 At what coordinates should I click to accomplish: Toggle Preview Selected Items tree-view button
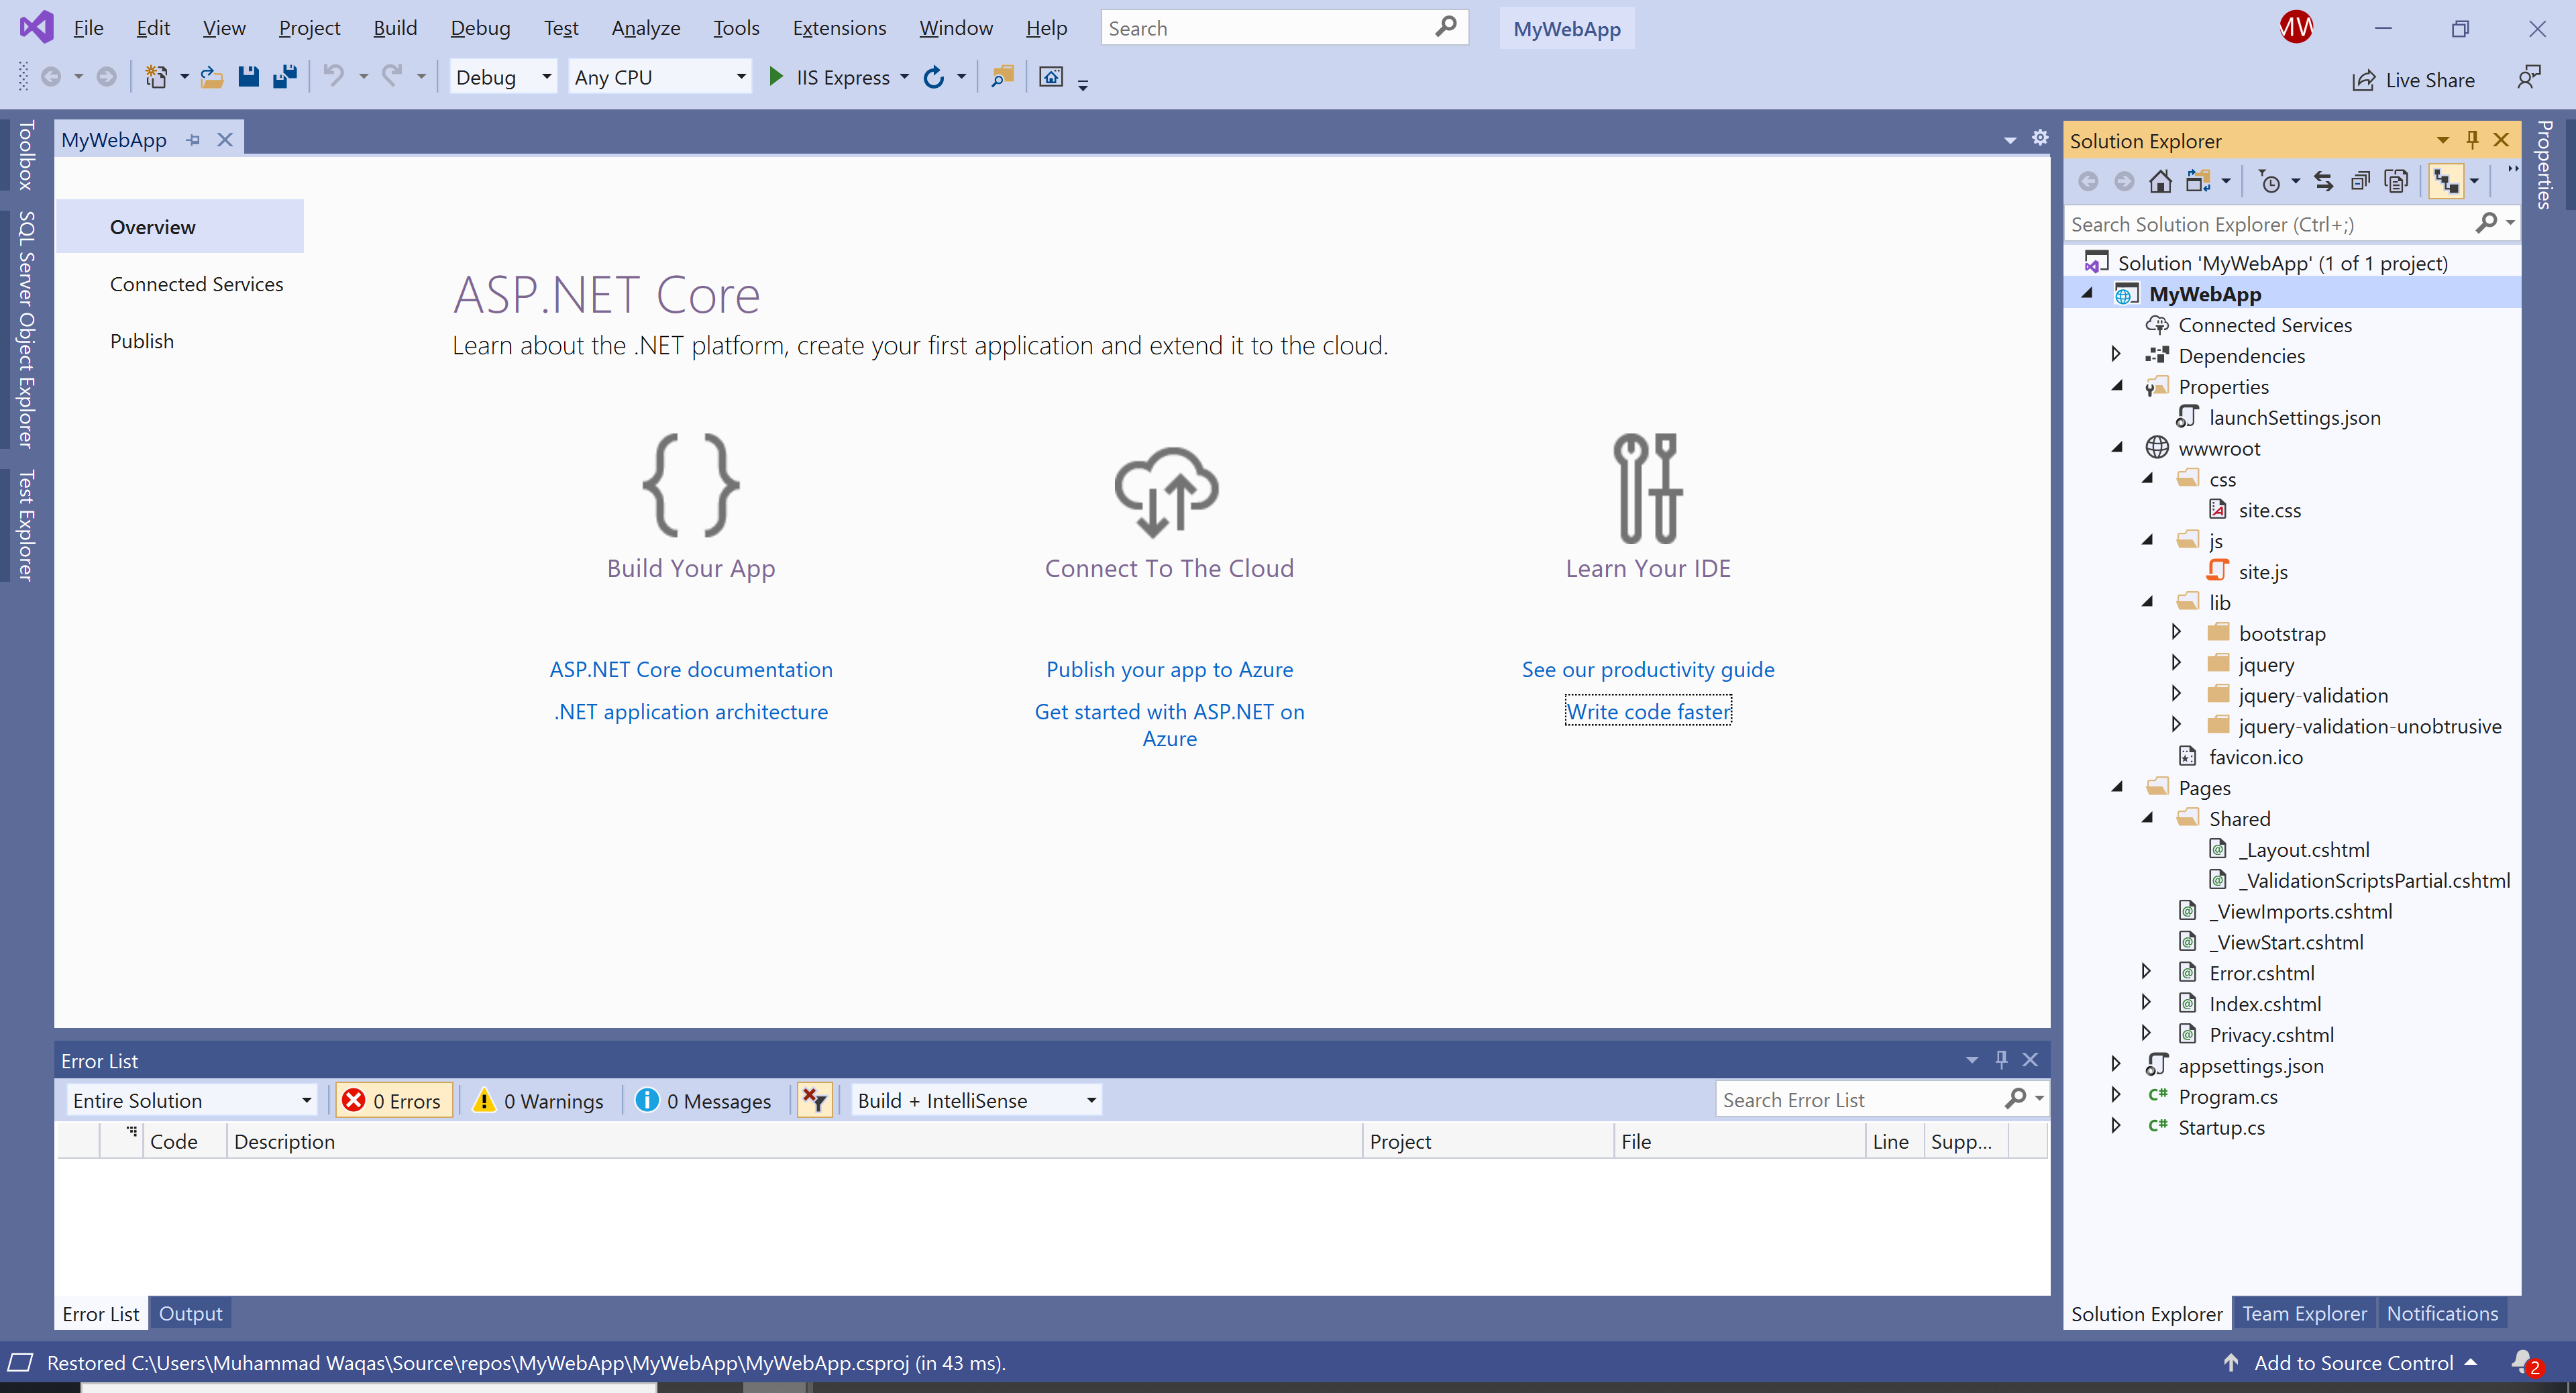[x=2446, y=181]
